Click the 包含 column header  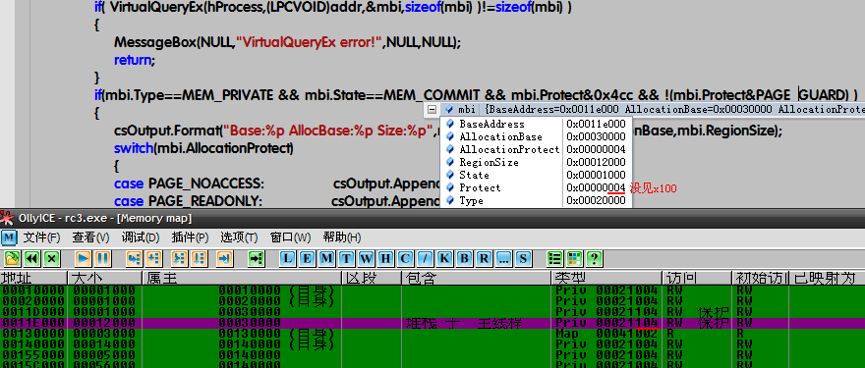(476, 278)
